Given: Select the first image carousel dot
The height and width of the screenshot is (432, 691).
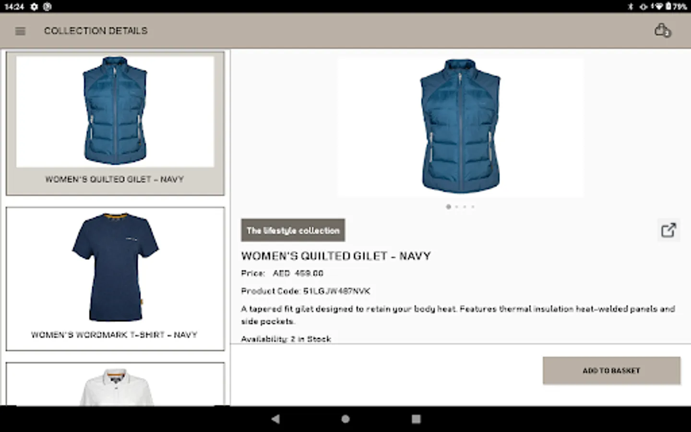Looking at the screenshot, I should [448, 207].
